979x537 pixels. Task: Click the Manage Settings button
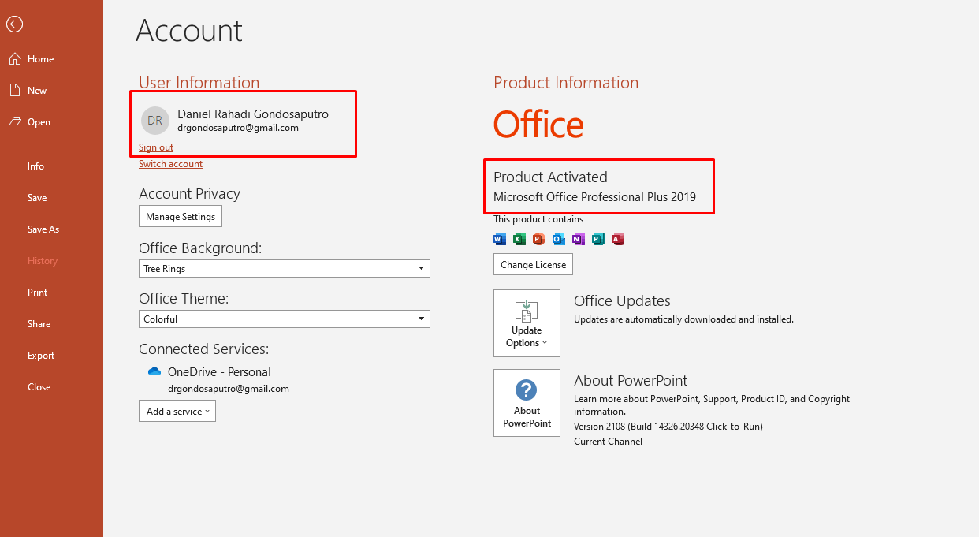click(181, 216)
